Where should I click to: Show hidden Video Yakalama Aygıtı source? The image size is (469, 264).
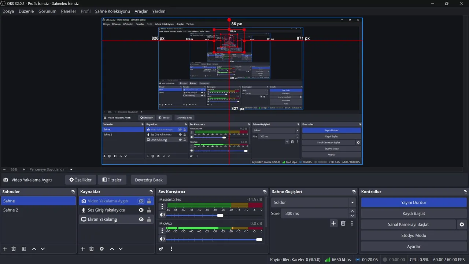(141, 201)
